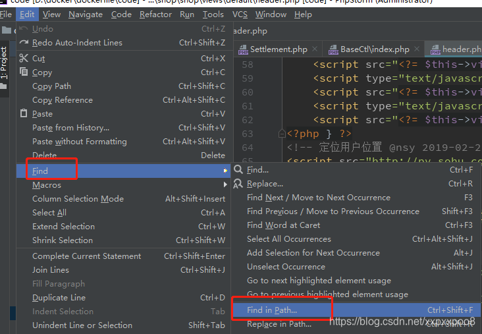Open the Tools menu

coord(213,14)
